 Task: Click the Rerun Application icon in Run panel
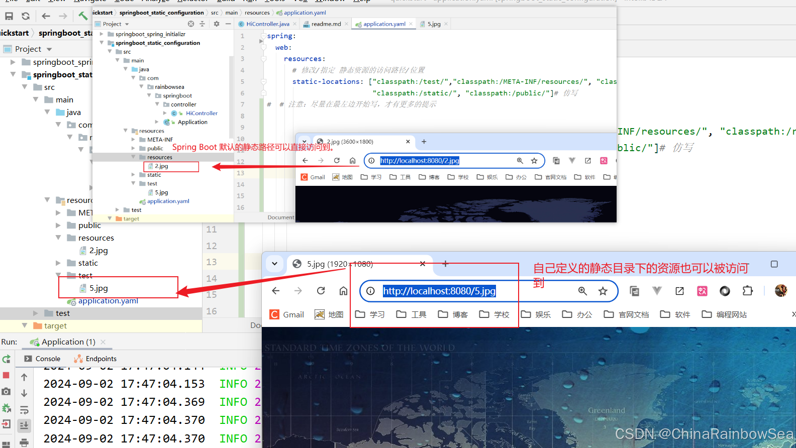pos(6,359)
